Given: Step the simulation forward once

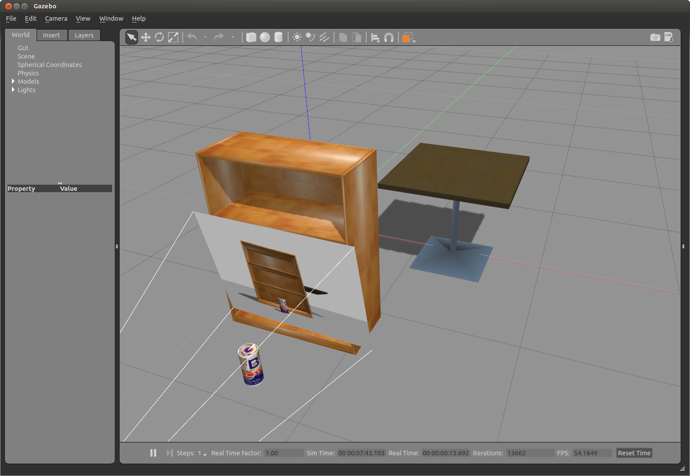Looking at the screenshot, I should coord(169,453).
